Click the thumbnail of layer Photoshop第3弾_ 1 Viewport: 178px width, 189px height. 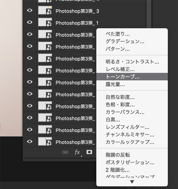click(x=45, y=22)
